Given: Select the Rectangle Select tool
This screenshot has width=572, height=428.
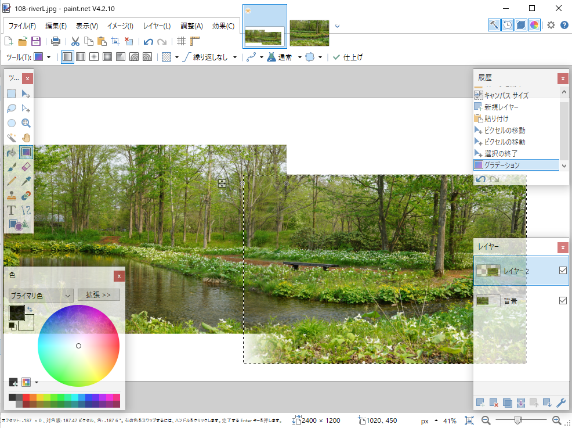Looking at the screenshot, I should [x=12, y=94].
